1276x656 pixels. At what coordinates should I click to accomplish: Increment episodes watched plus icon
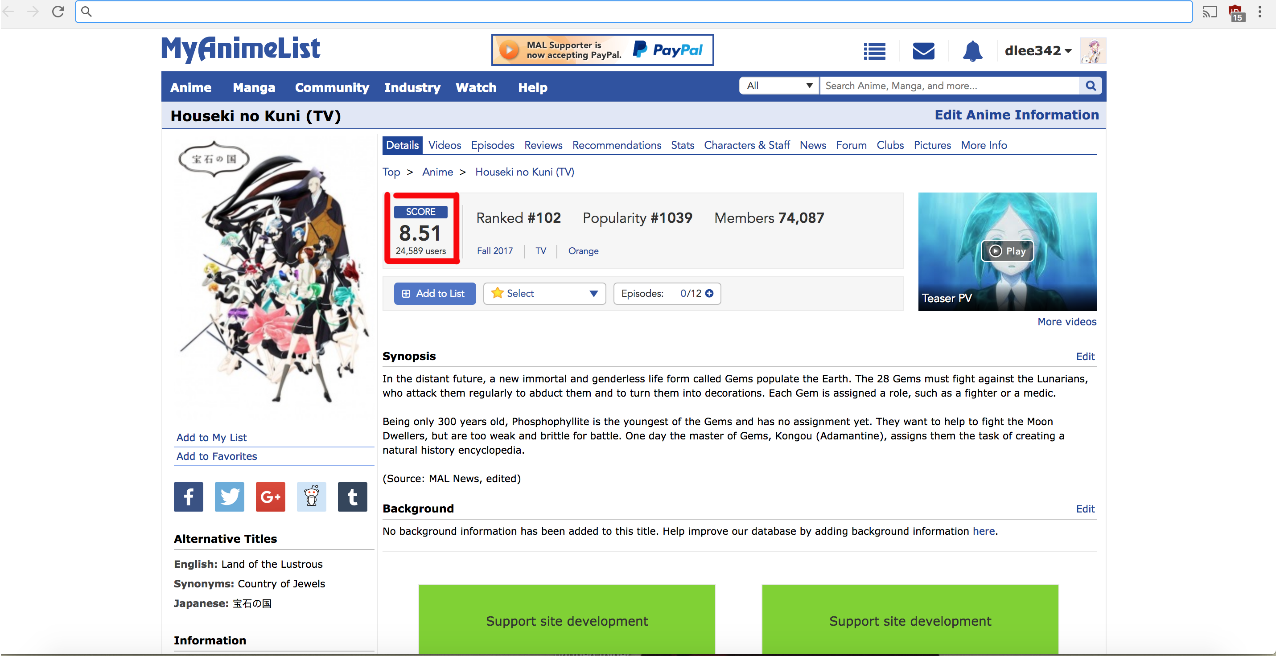709,293
